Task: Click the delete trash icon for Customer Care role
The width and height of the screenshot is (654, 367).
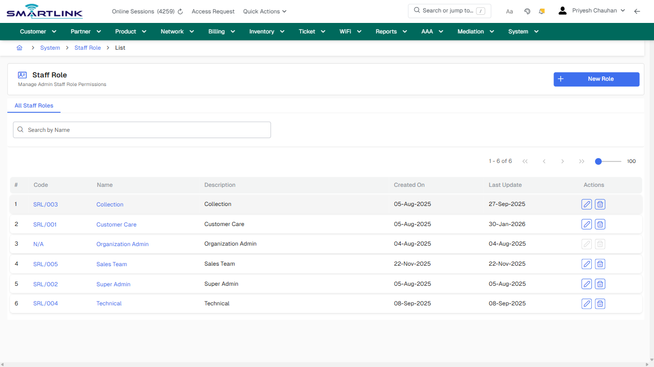Action: coord(600,224)
